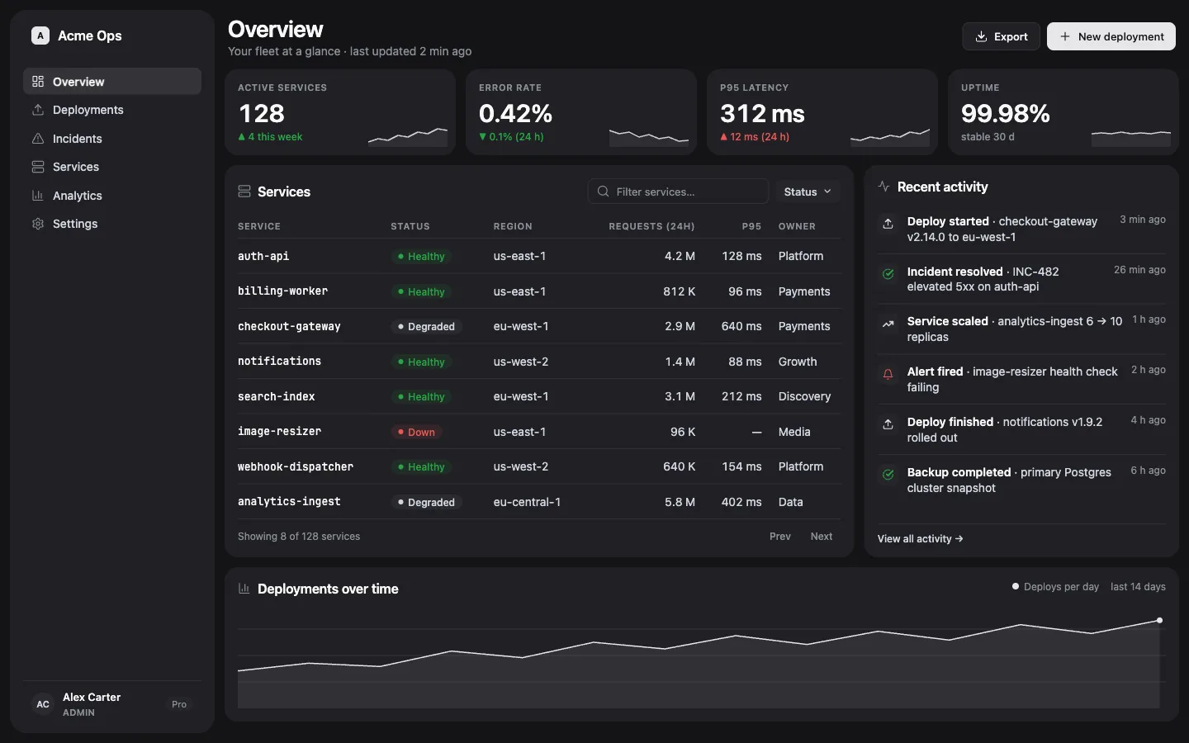The height and width of the screenshot is (743, 1189).
Task: Click the Status dropdown chevron arrow
Action: coord(827,192)
